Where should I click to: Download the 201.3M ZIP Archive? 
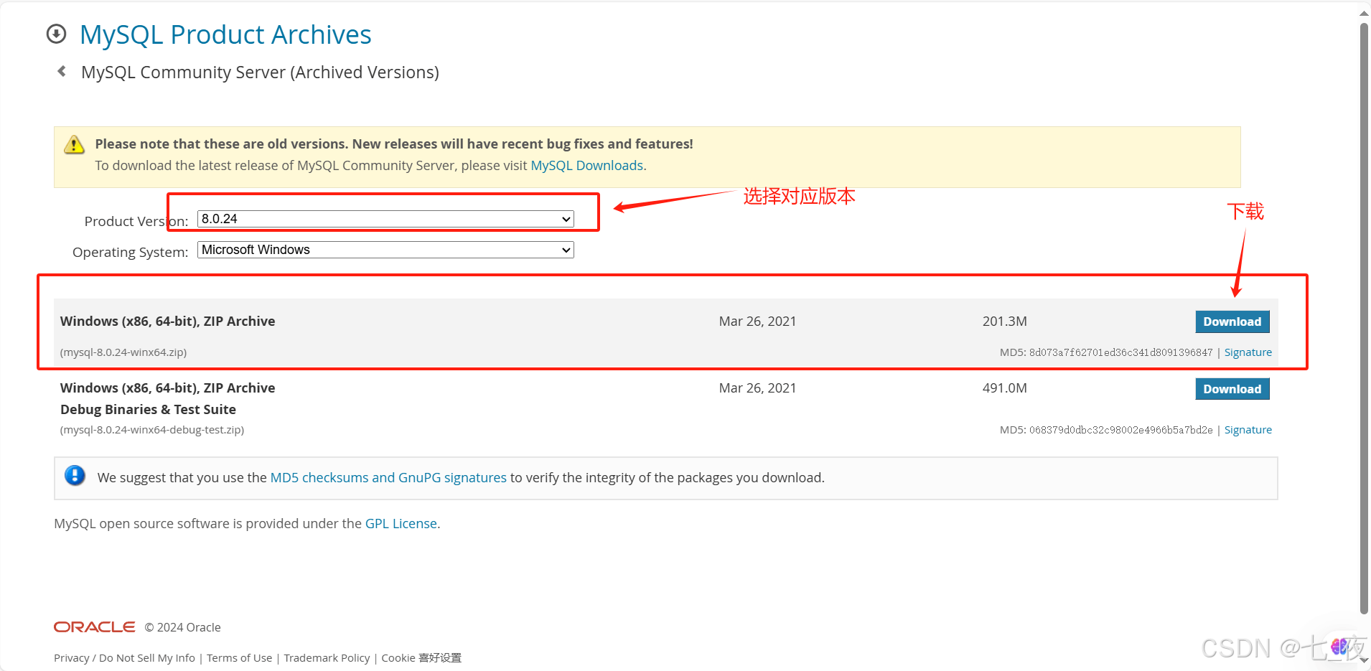[x=1232, y=322]
